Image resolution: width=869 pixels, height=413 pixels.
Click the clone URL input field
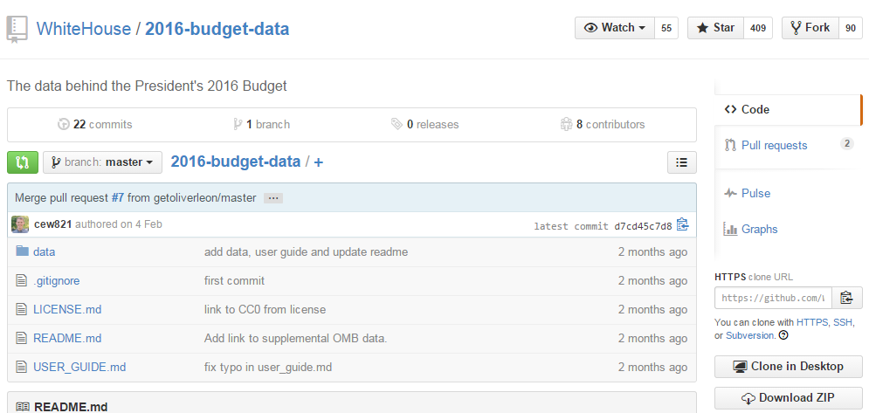tap(773, 298)
